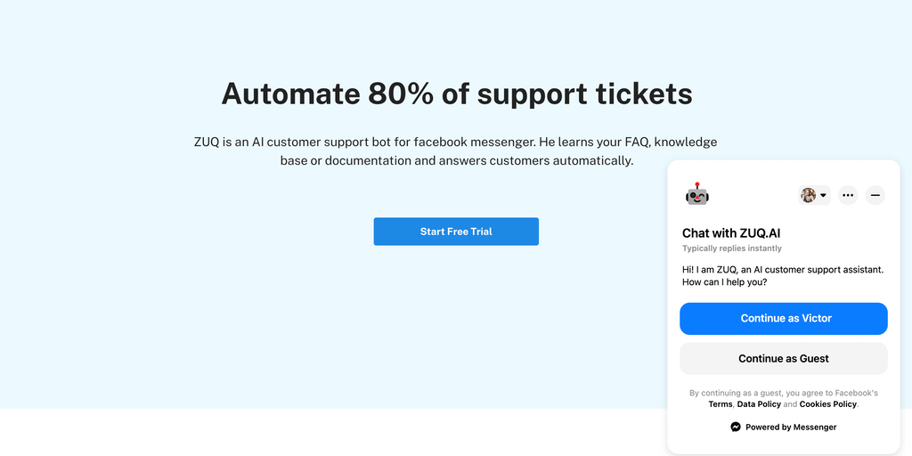Open the Data Policy link
Screen dimensions: 912x456
click(x=759, y=404)
